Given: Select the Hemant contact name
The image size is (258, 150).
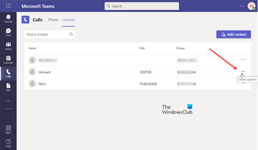Looking at the screenshot, I should (45, 72).
